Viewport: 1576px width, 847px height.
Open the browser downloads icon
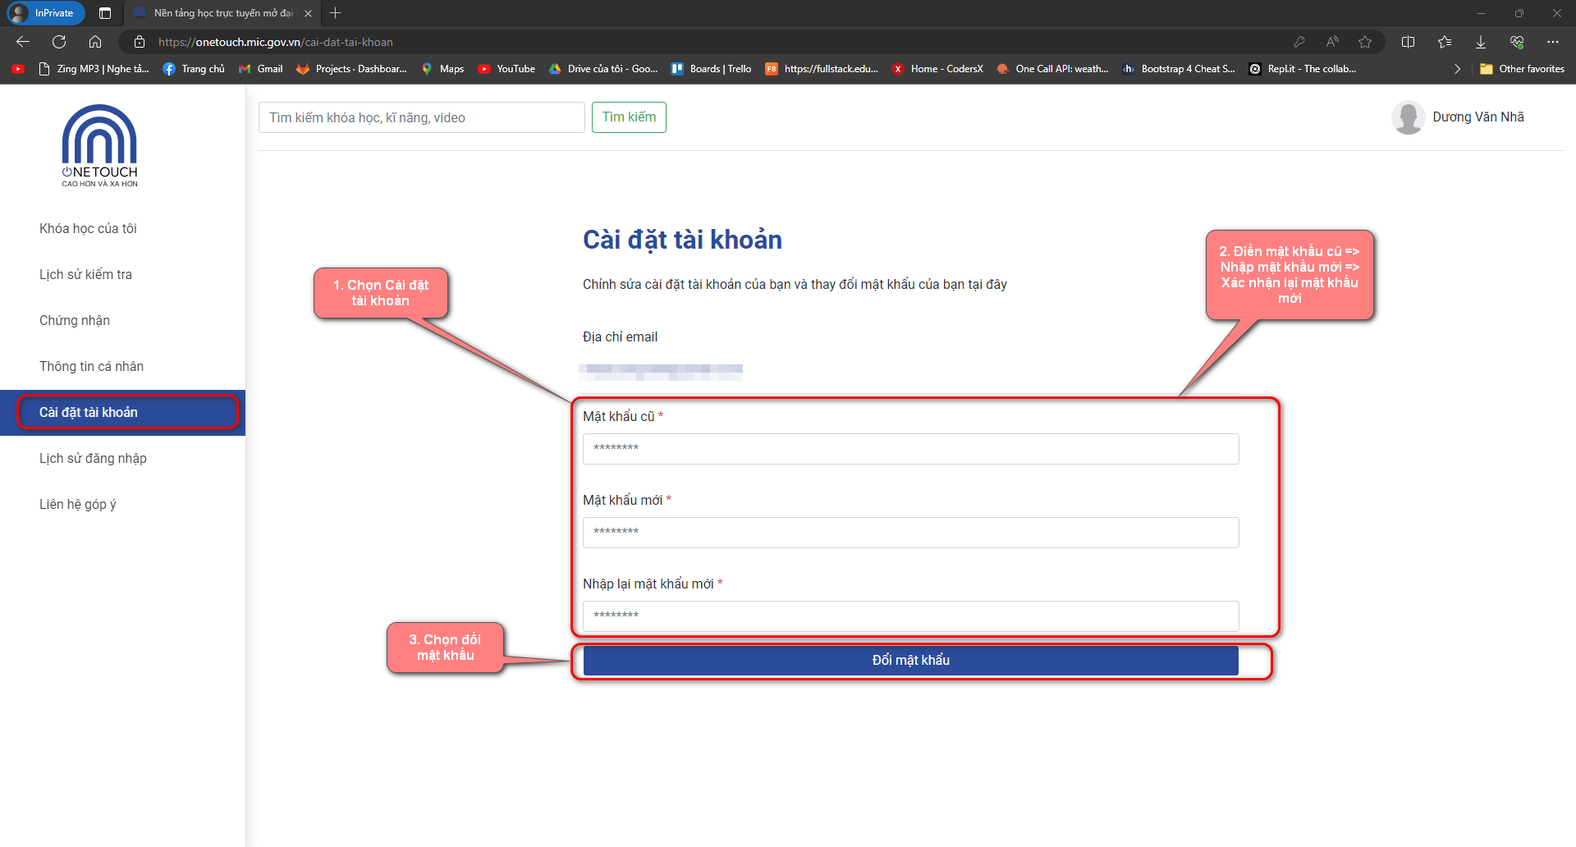point(1481,42)
